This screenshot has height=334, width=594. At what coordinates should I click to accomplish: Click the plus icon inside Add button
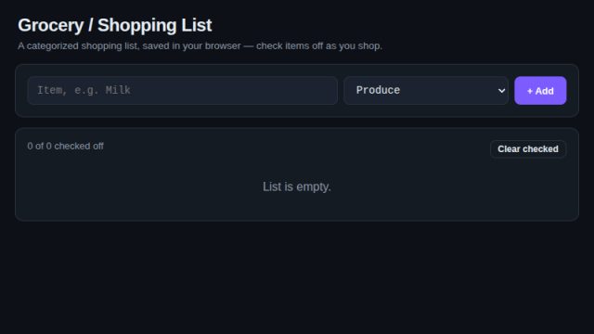coord(530,91)
